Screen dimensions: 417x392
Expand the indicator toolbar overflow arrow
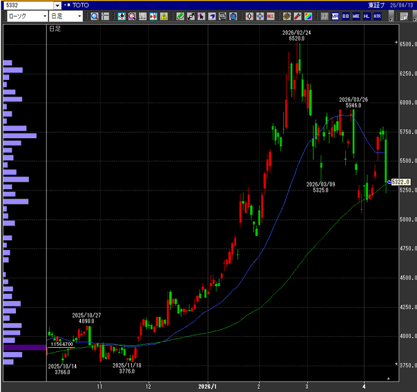[391, 17]
